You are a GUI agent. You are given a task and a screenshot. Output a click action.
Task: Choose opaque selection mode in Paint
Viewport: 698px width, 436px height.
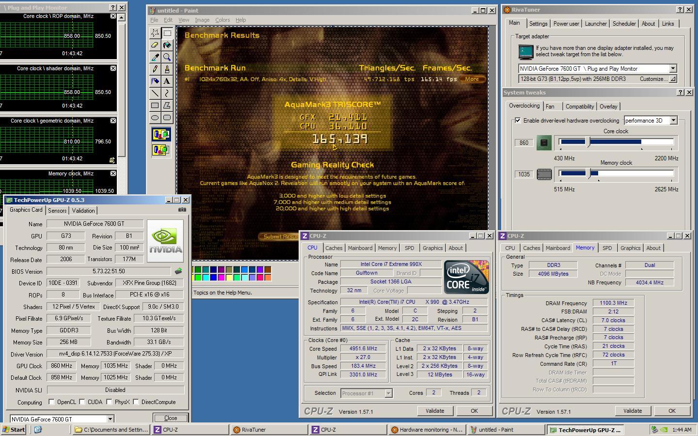161,134
